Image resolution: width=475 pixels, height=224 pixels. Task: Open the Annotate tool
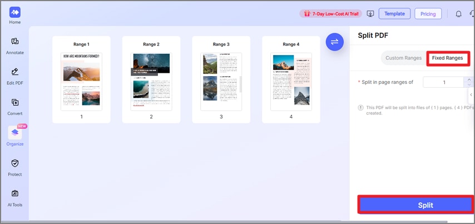pos(15,46)
